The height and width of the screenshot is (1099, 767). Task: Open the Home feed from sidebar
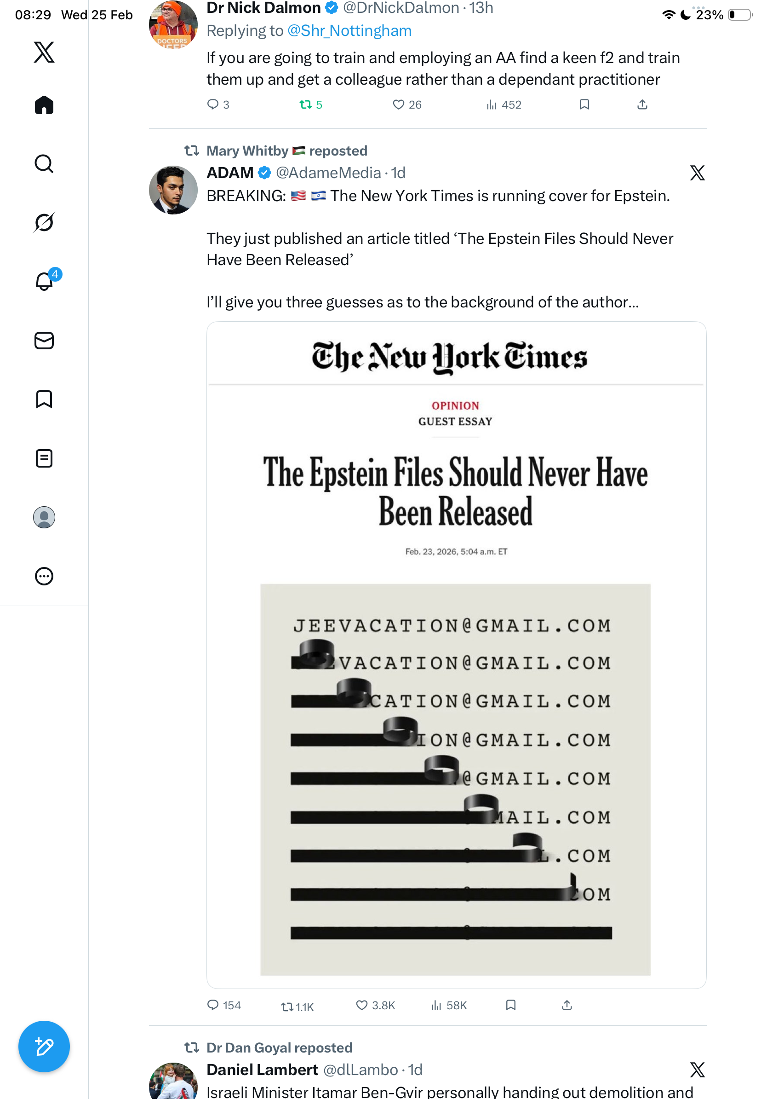coord(44,105)
